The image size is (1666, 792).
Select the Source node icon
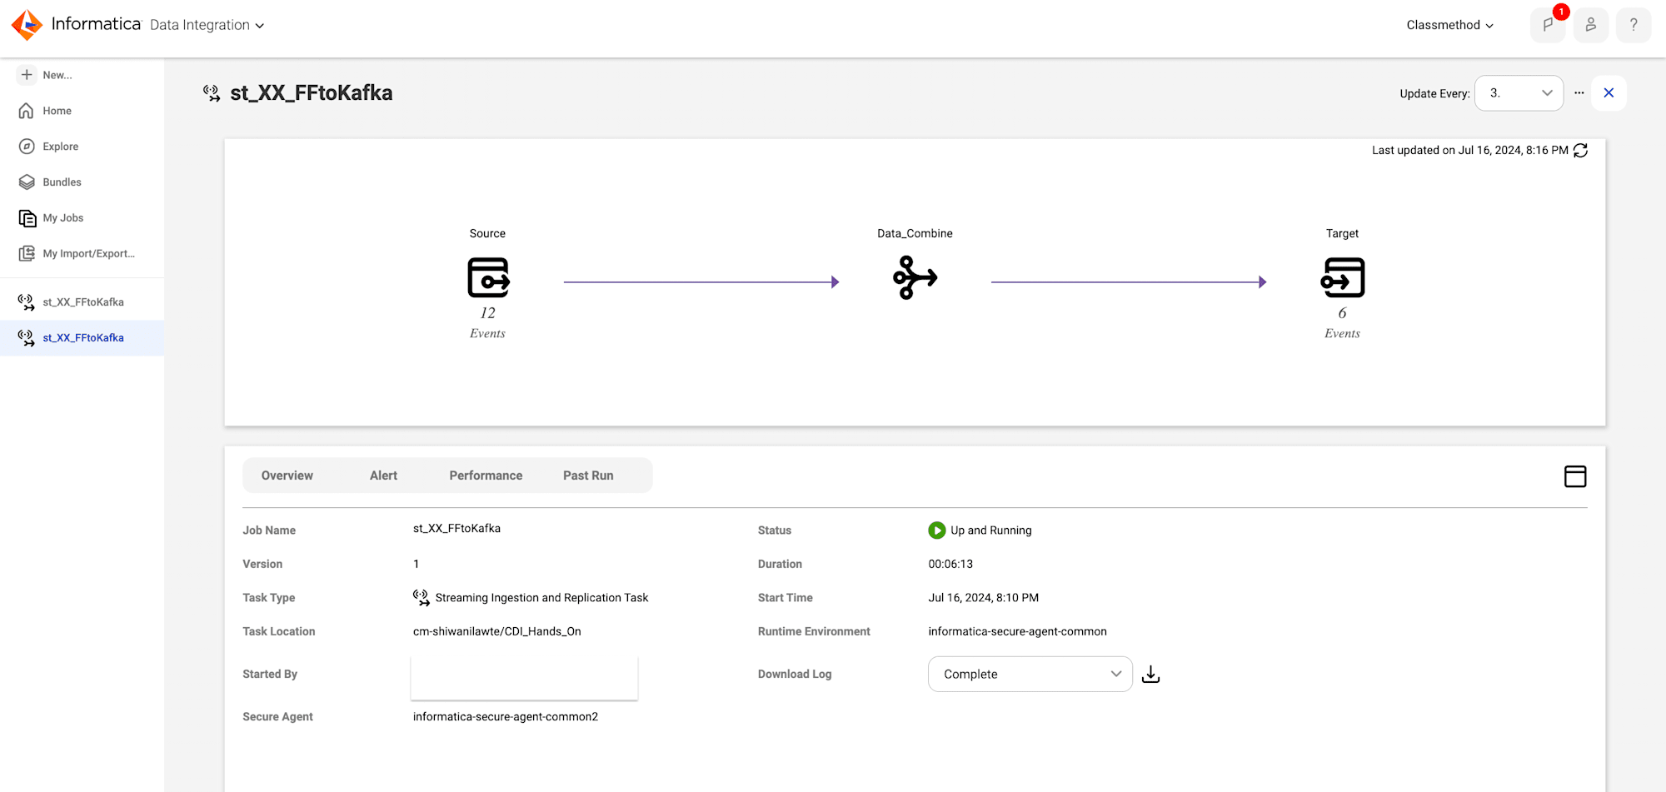[x=488, y=278]
